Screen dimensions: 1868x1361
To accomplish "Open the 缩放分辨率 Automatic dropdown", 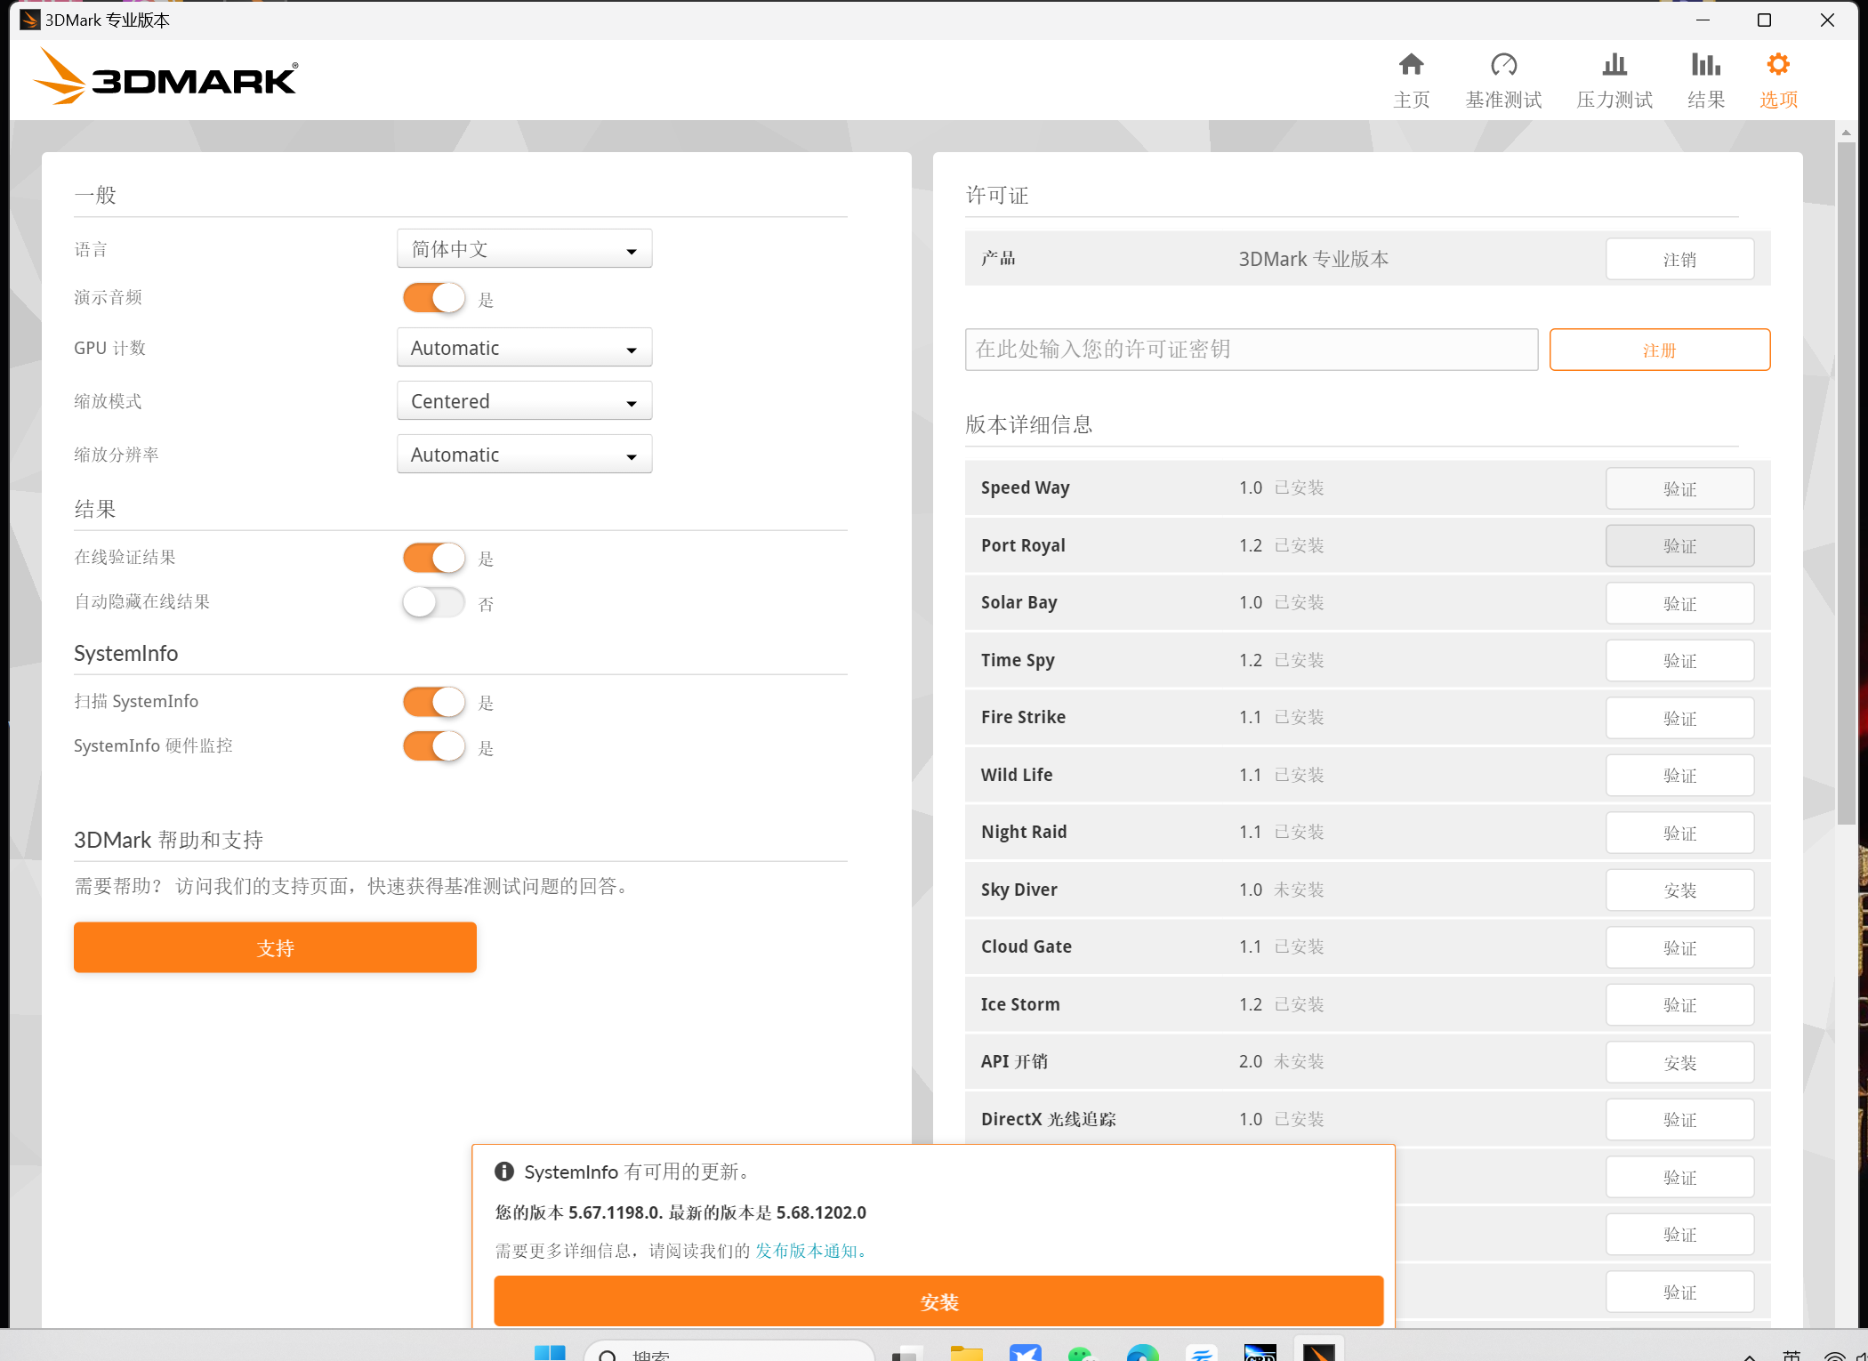I will click(524, 455).
